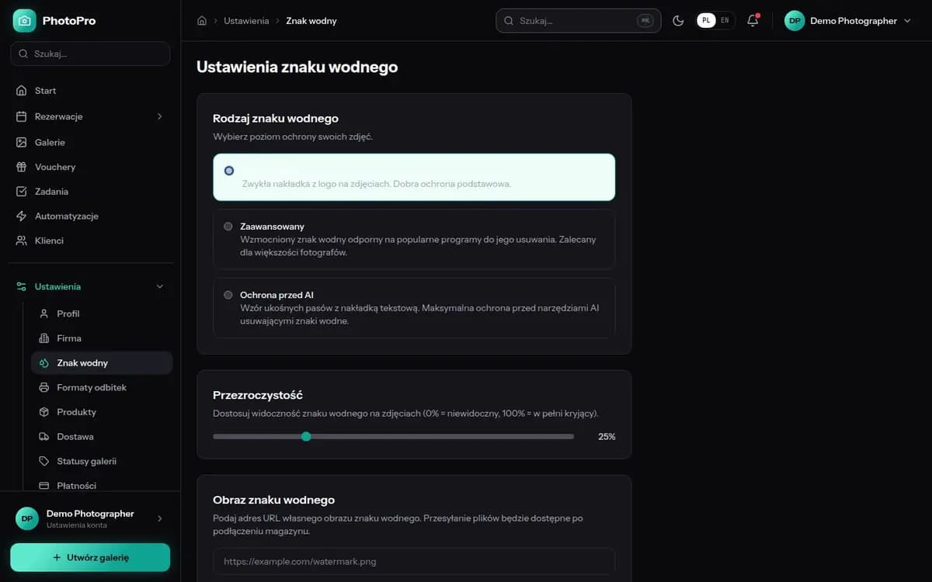Viewport: 932px width, 582px height.
Task: Click the Znak wodny droplet icon
Action: (43, 363)
